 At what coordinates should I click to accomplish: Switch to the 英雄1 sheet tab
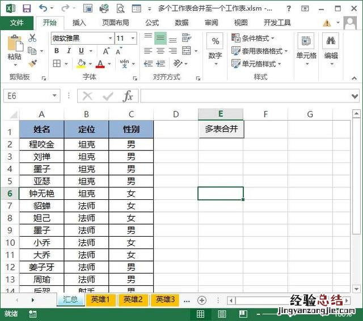tap(100, 300)
